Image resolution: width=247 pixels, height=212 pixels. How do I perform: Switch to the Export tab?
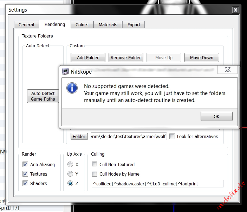coord(134,25)
